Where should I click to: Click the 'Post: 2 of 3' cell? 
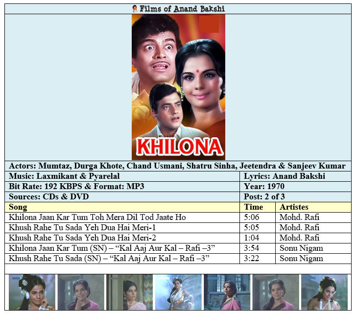point(295,196)
